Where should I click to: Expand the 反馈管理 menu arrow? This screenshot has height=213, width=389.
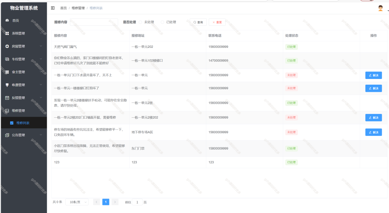pos(41,98)
